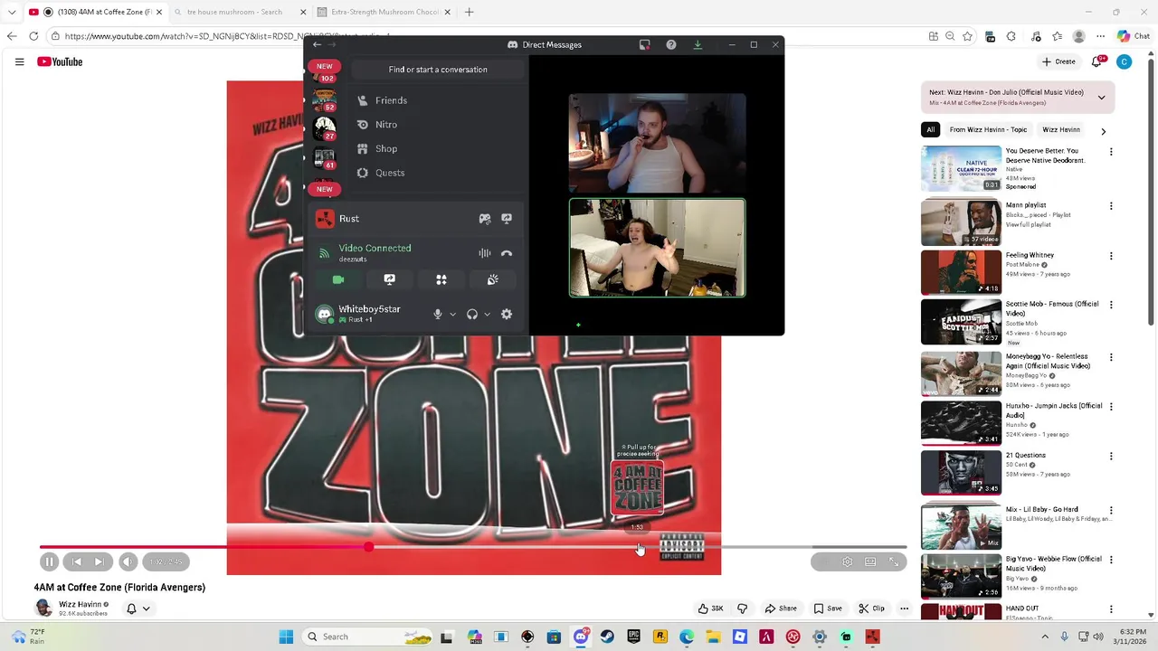Click Rust game controller activity icon
The image size is (1158, 651).
tap(485, 219)
